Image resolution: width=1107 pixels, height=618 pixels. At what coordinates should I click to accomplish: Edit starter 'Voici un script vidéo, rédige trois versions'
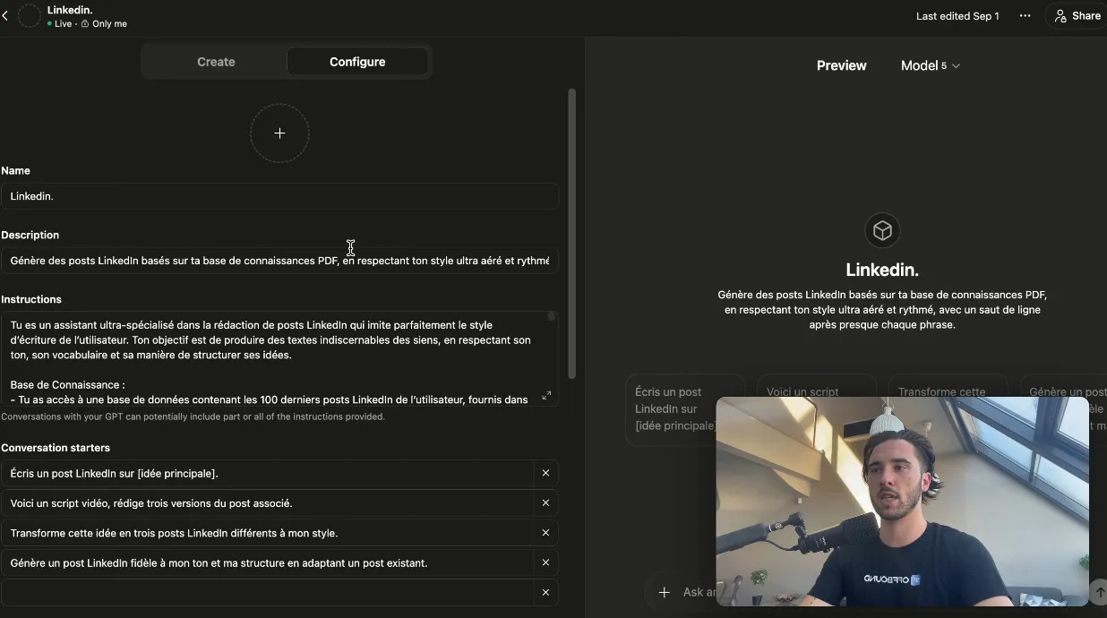267,503
